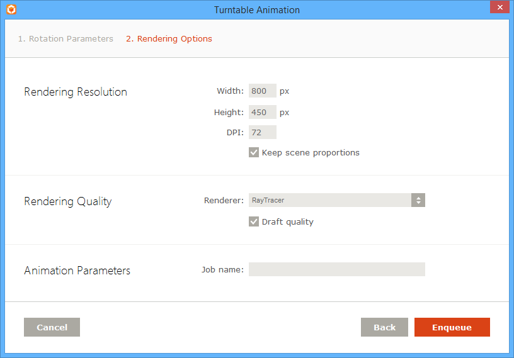514x358 pixels.
Task: Click the Draft quality label text
Action: (x=287, y=222)
